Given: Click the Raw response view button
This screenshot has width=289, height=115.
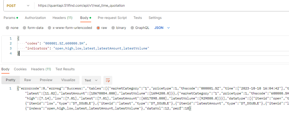Looking at the screenshot, I should pos(28,80).
